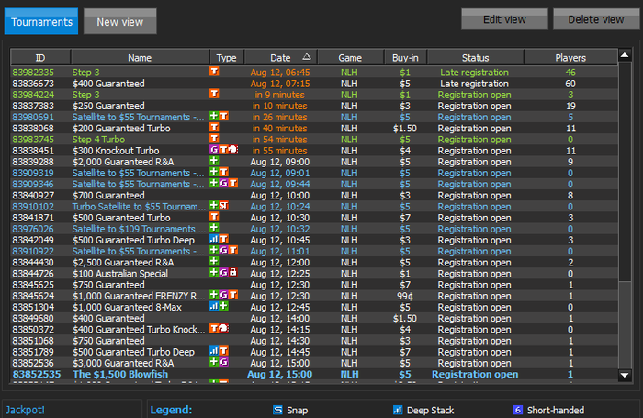Select The $1,500 Blowfish tournament
Viewport: 643px width, 418px height.
coord(314,374)
